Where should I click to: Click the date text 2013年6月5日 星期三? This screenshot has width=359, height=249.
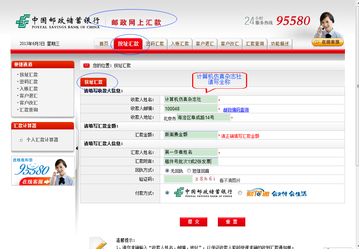coord(39,44)
